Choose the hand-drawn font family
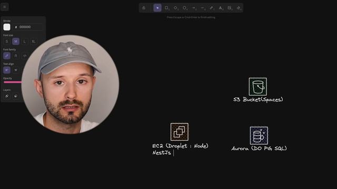337x189 pixels. [x=7, y=56]
